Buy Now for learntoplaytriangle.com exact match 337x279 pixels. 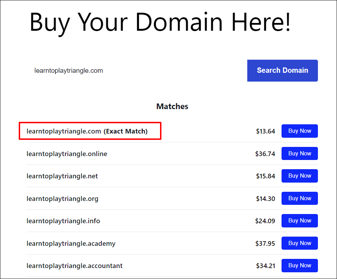299,131
